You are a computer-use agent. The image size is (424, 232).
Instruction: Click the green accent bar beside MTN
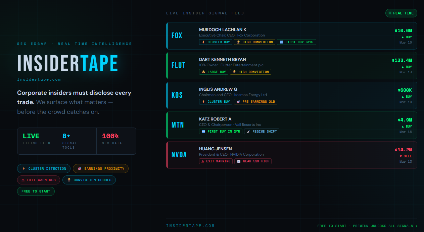[167, 125]
